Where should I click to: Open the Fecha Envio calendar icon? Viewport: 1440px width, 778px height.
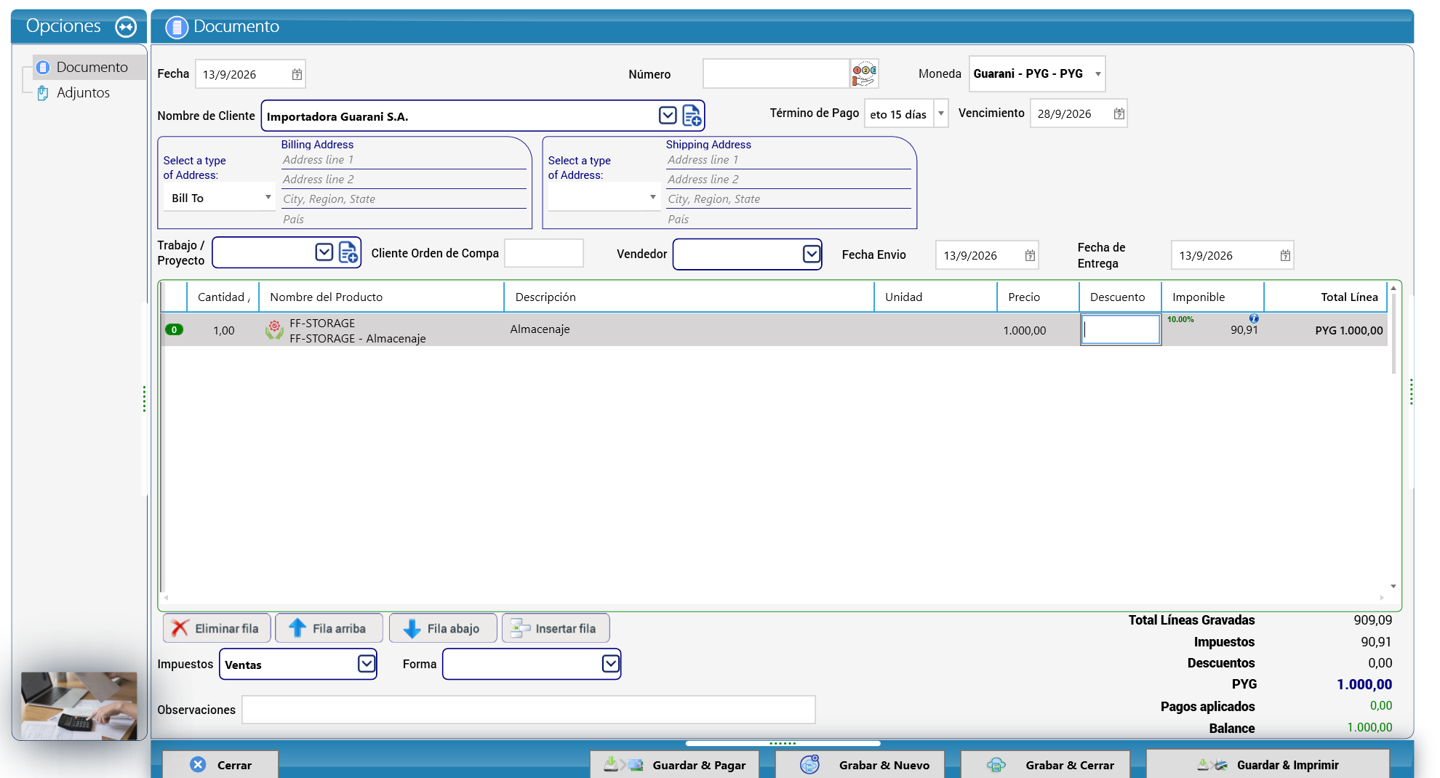[1030, 255]
